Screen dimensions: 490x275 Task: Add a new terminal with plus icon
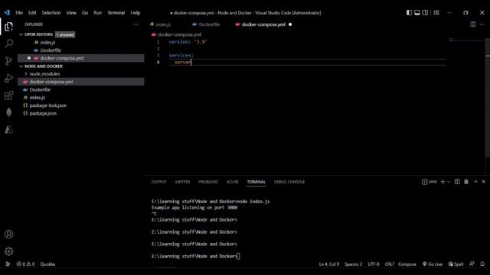tap(443, 182)
